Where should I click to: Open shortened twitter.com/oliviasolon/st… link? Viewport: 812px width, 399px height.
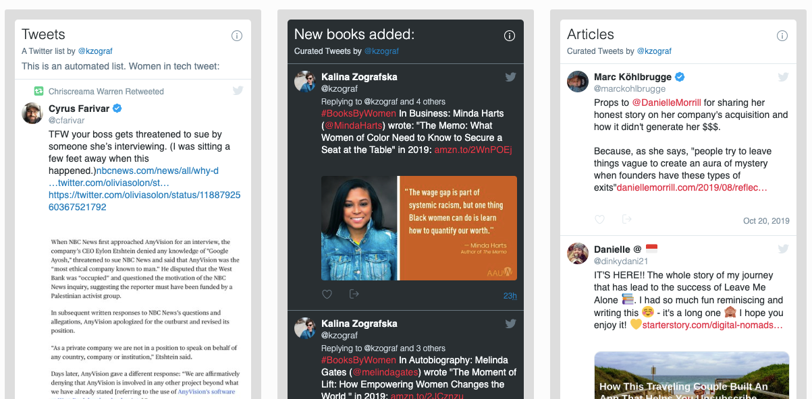click(109, 183)
